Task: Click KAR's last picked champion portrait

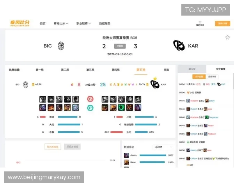Action: (138, 108)
